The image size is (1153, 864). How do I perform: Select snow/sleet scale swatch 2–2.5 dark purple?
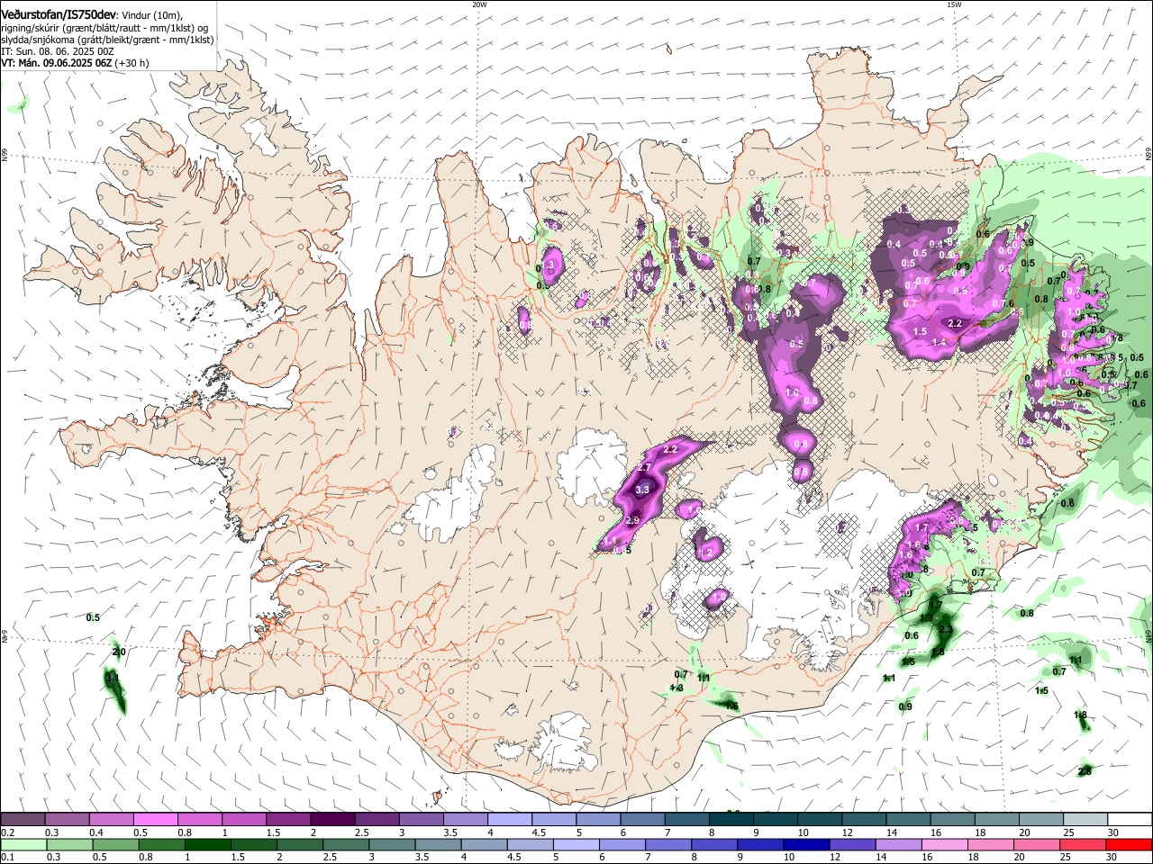pyautogui.click(x=332, y=820)
